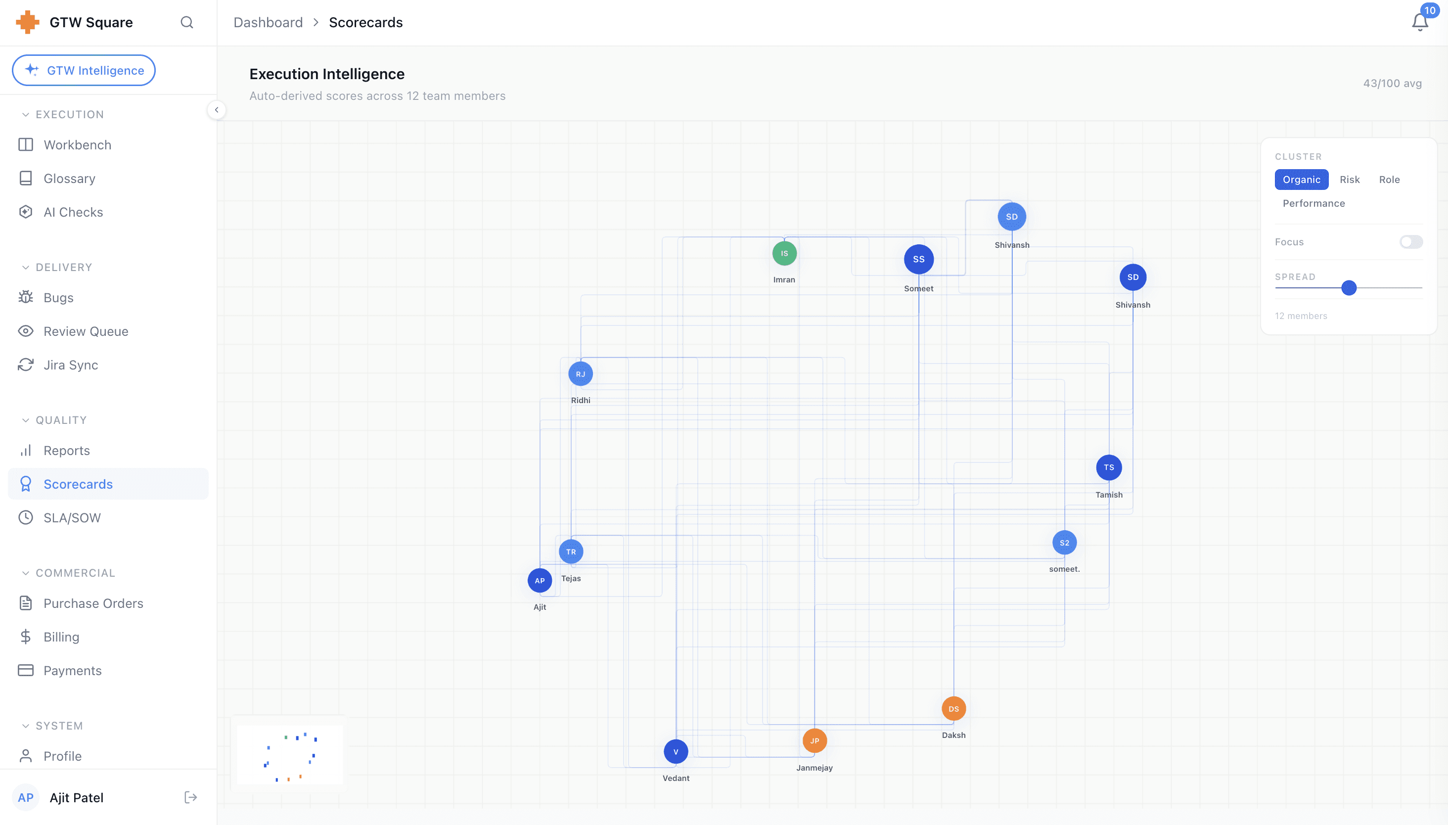Click the Spread slider handle

[x=1349, y=288]
